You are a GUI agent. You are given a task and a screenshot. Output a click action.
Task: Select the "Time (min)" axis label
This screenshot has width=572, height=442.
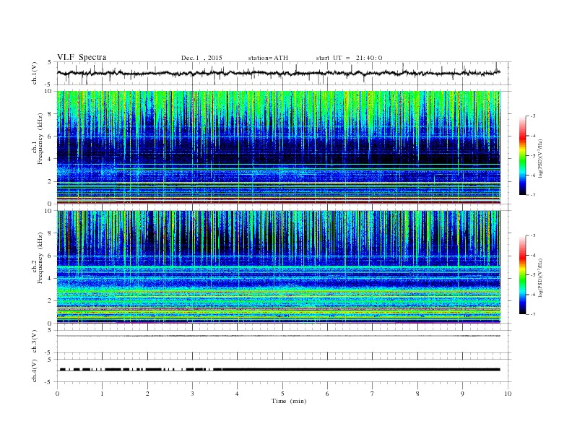tap(289, 401)
